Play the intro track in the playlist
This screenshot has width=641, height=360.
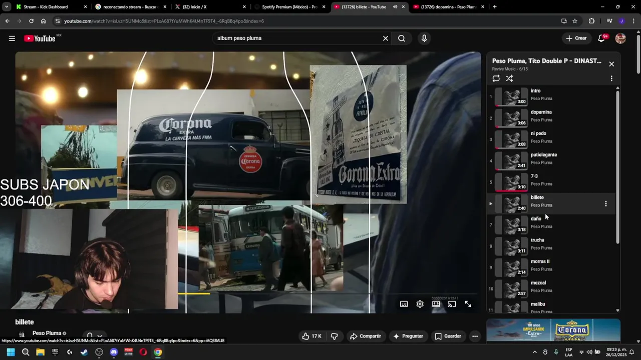(551, 96)
